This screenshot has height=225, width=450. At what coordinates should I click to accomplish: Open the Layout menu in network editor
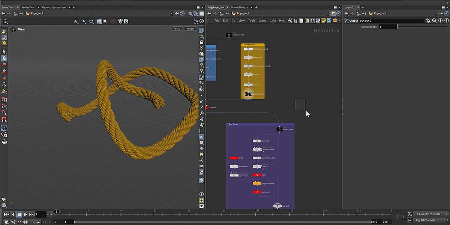tap(263, 21)
